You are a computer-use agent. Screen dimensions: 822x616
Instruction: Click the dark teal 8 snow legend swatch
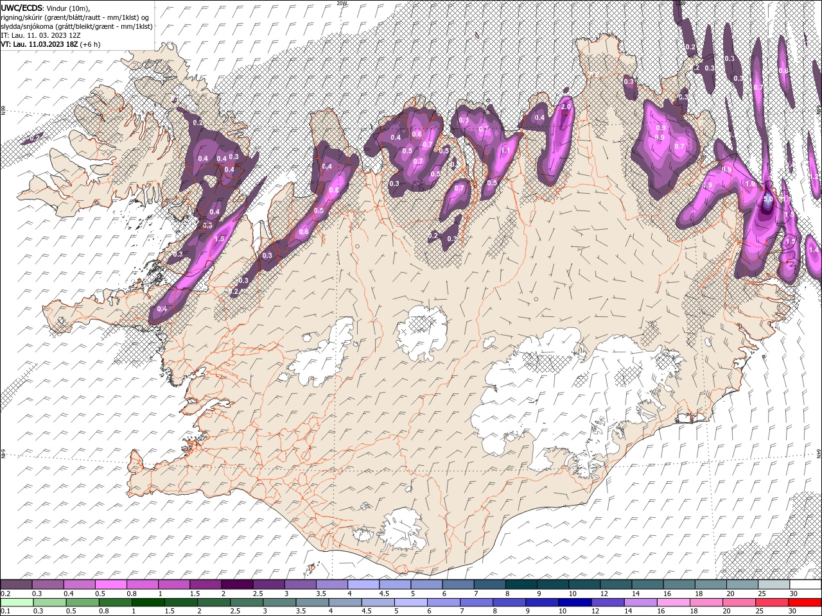[521, 585]
